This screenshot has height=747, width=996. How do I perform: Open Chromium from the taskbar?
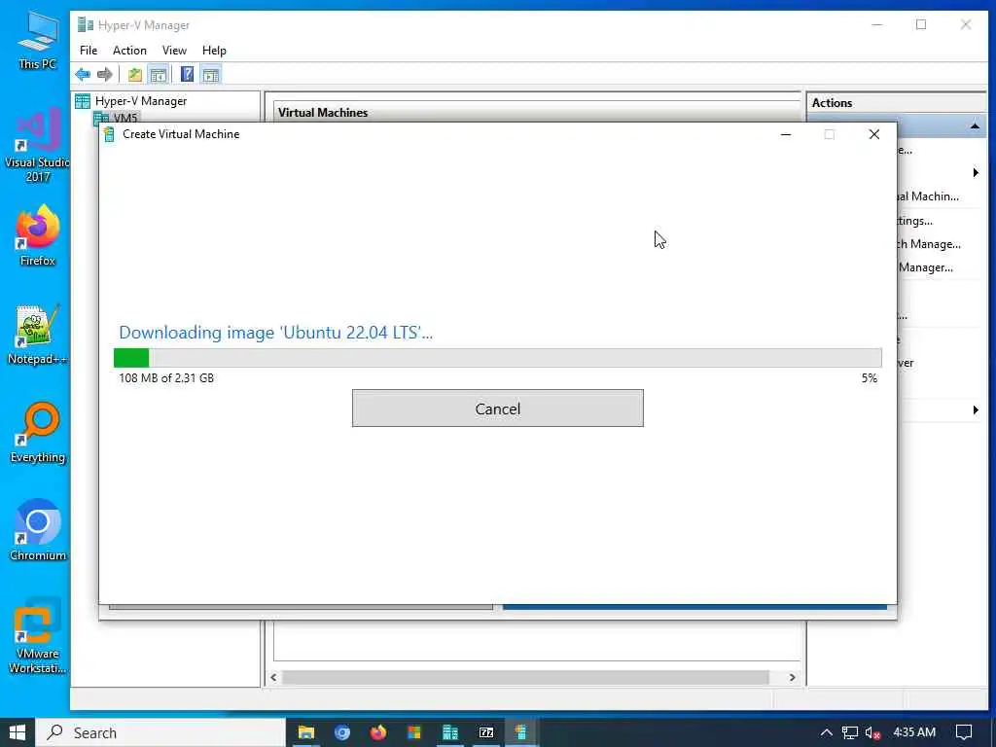point(342,732)
